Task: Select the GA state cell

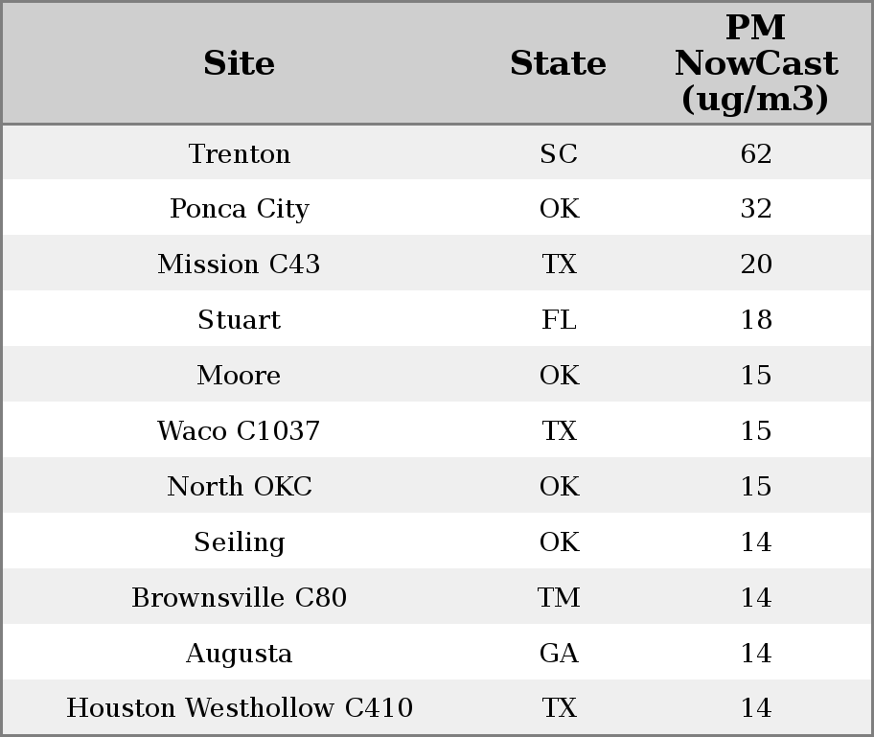Action: [559, 654]
